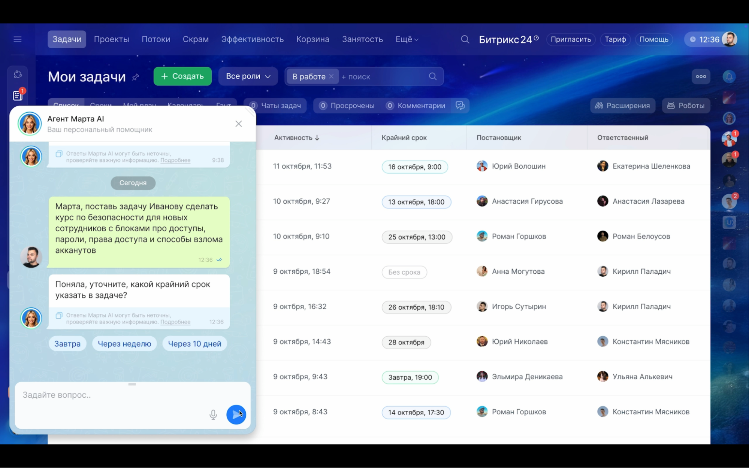Remove the В работе filter chip
The height and width of the screenshot is (468, 749).
point(331,76)
